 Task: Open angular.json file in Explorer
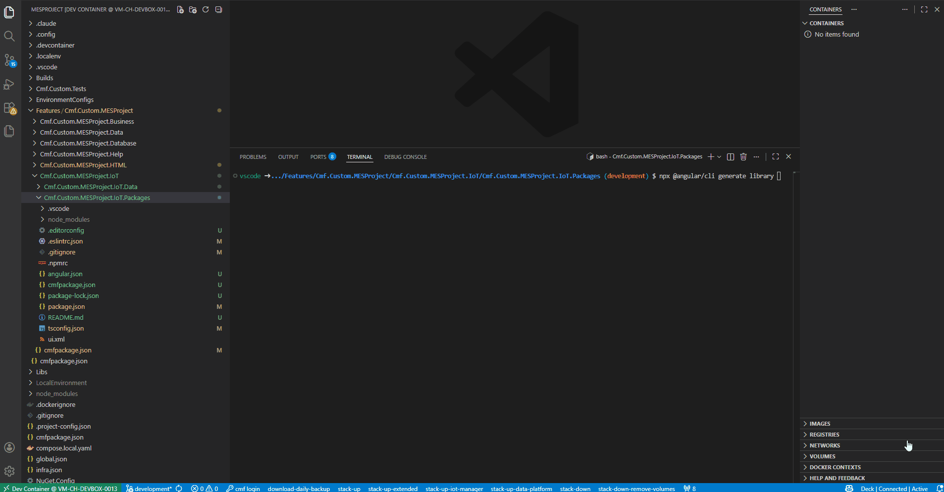pos(65,274)
